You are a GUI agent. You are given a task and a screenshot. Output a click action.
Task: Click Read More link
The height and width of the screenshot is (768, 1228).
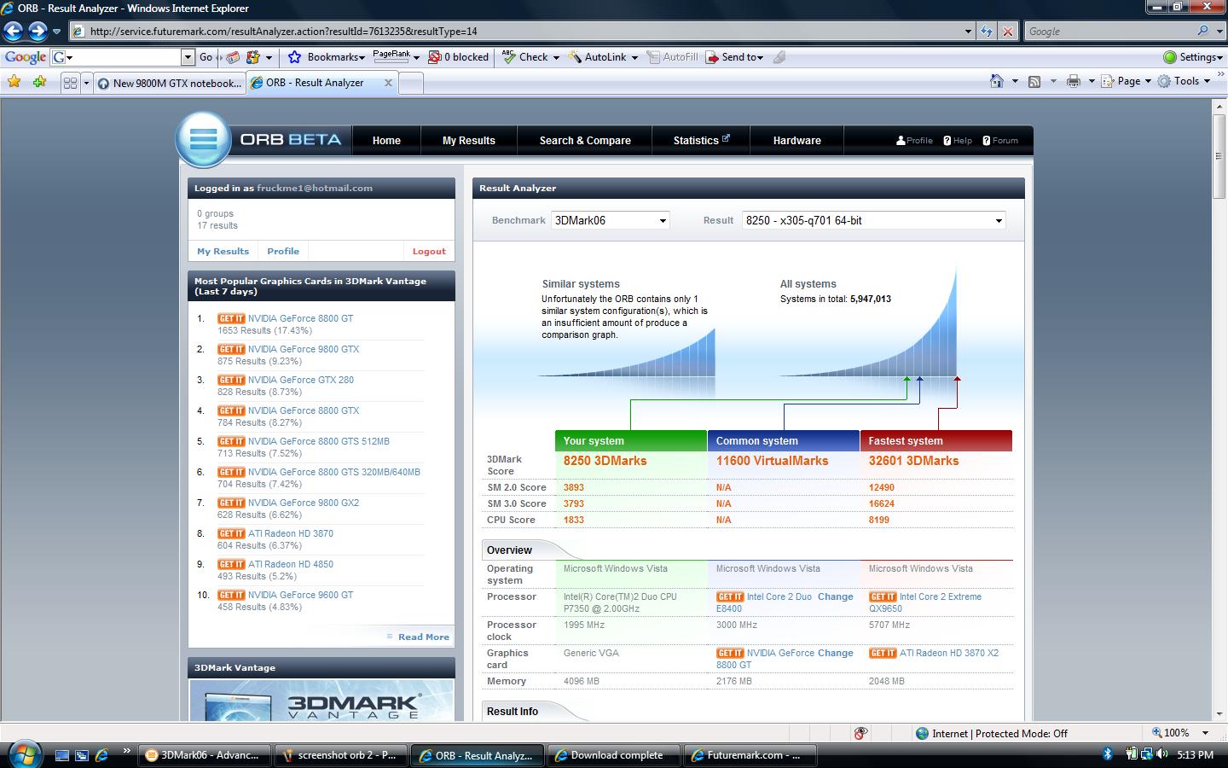coord(423,637)
